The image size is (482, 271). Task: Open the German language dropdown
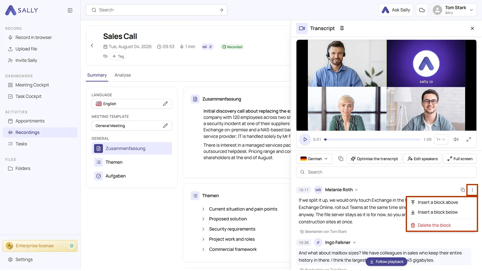[314, 159]
